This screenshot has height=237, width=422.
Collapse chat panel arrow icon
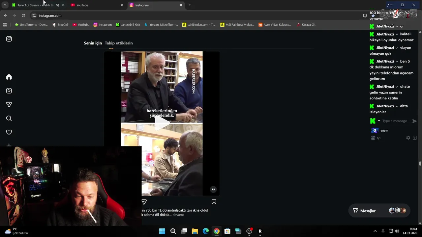point(415,138)
